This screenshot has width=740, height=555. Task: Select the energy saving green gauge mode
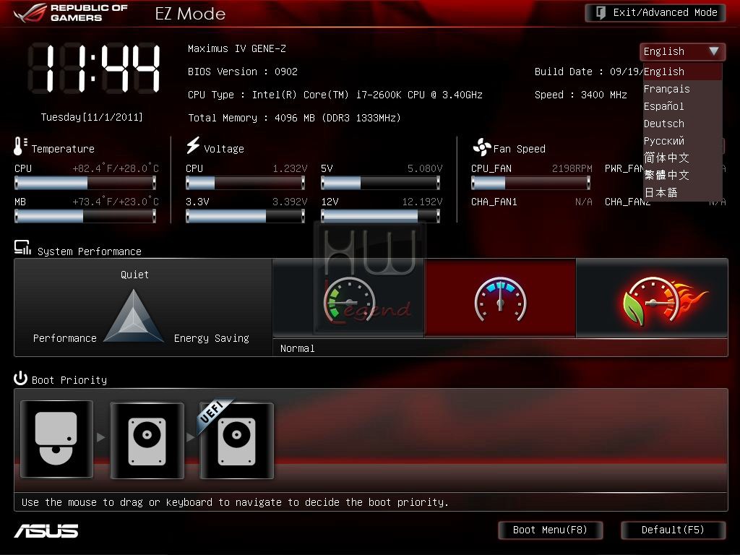coord(349,298)
